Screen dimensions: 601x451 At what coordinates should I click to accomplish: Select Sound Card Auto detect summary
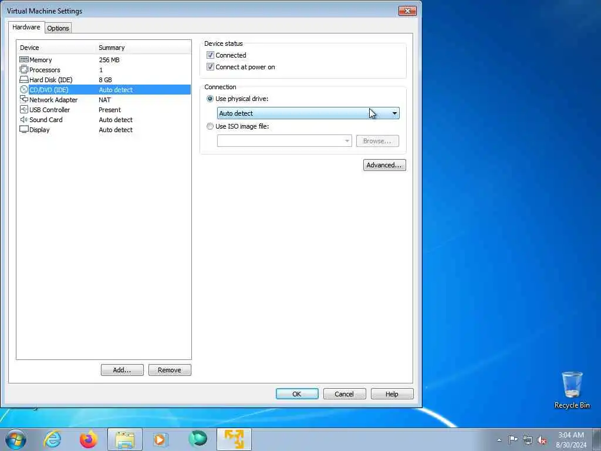click(116, 120)
